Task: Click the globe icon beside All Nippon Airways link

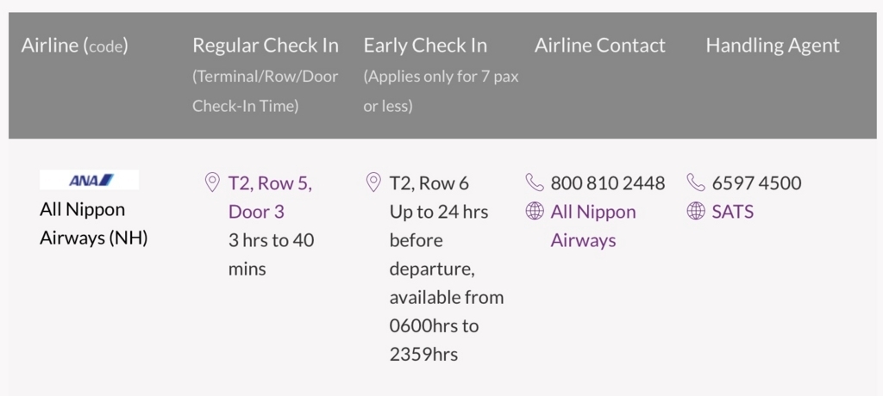Action: [535, 212]
